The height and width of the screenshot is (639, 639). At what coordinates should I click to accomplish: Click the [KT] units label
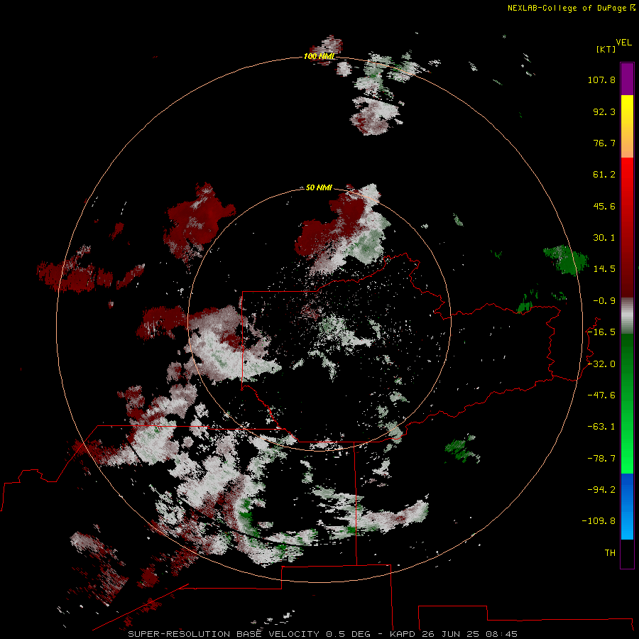click(x=606, y=49)
